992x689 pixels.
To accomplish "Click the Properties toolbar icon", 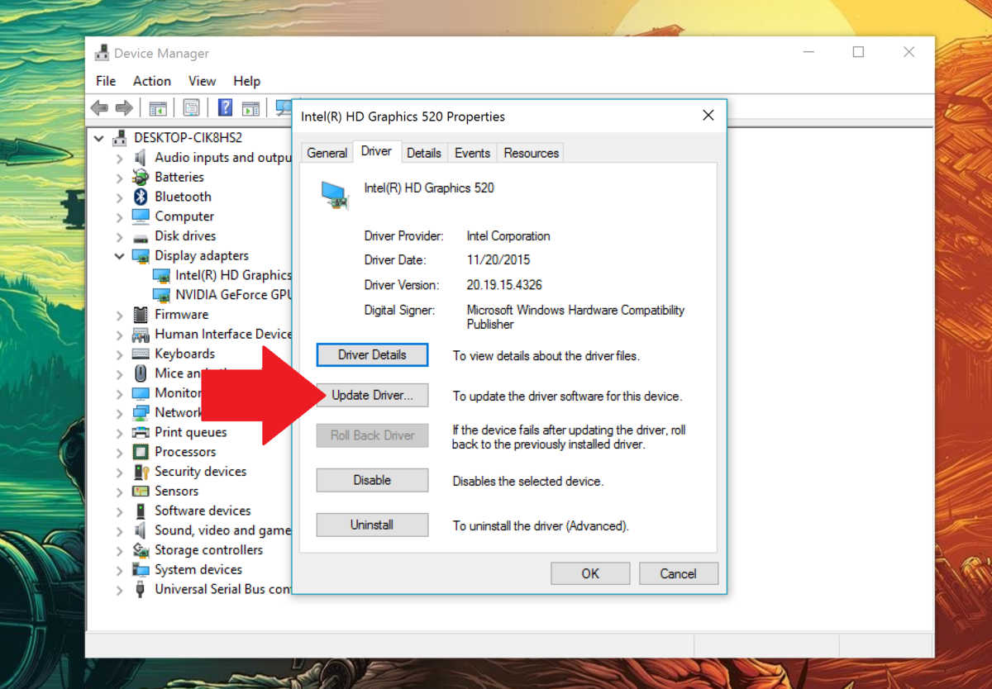I will pyautogui.click(x=192, y=107).
